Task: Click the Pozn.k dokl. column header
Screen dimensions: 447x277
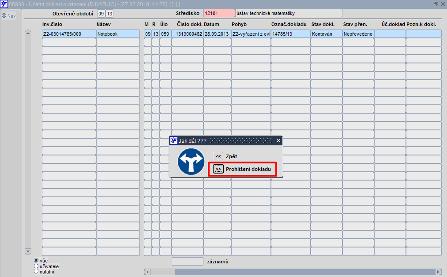Action: point(421,24)
